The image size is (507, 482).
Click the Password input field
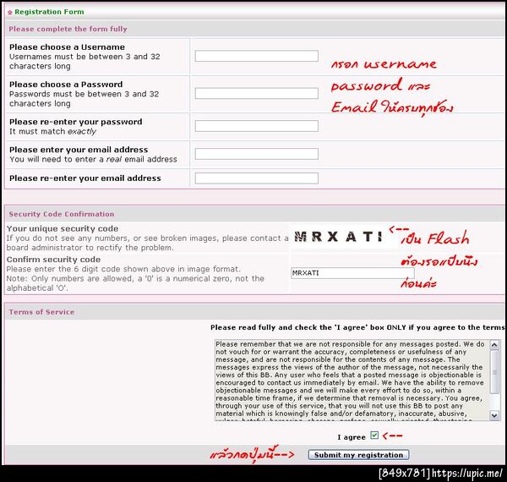click(x=256, y=94)
